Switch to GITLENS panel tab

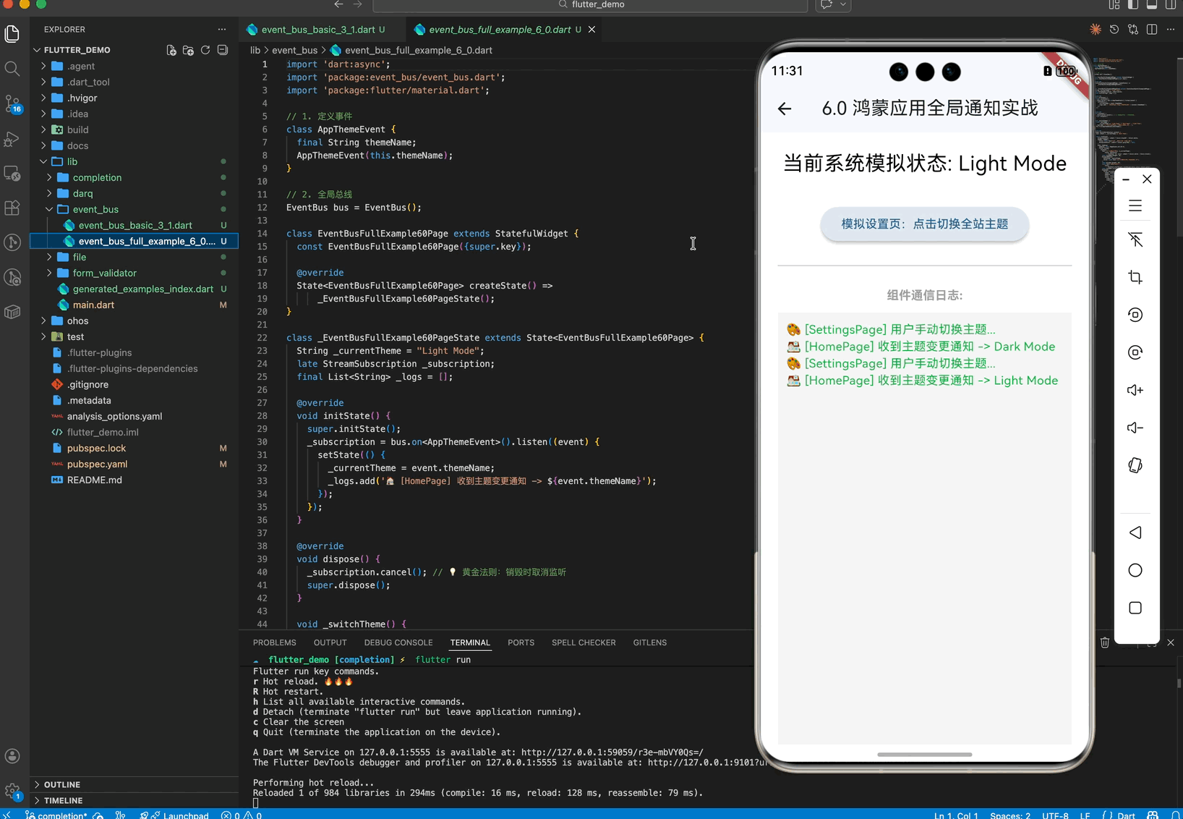(x=650, y=642)
